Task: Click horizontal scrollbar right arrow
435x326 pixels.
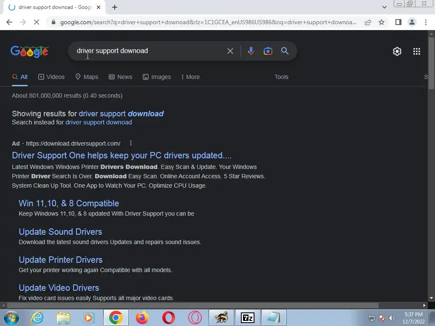Action: pyautogui.click(x=424, y=306)
